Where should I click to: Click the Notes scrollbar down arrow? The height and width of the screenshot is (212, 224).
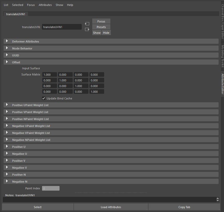218,201
